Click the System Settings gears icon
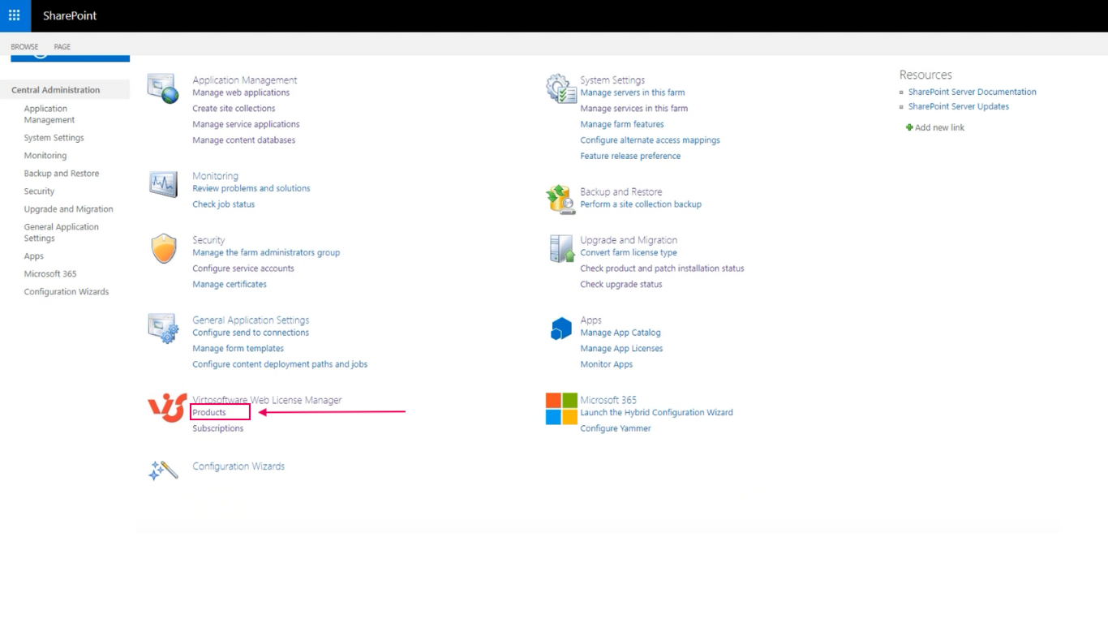 [x=560, y=86]
